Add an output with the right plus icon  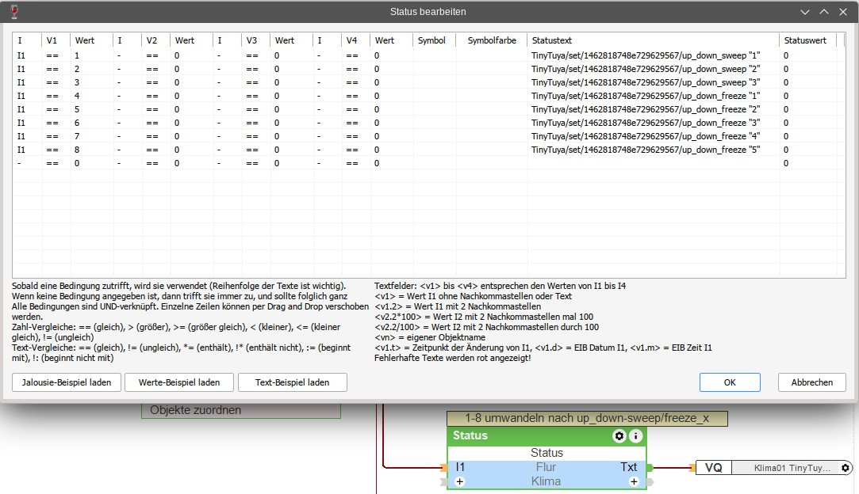(634, 481)
